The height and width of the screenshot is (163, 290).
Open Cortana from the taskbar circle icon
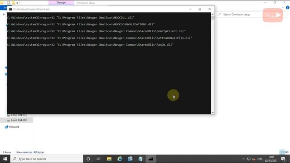tap(88, 159)
